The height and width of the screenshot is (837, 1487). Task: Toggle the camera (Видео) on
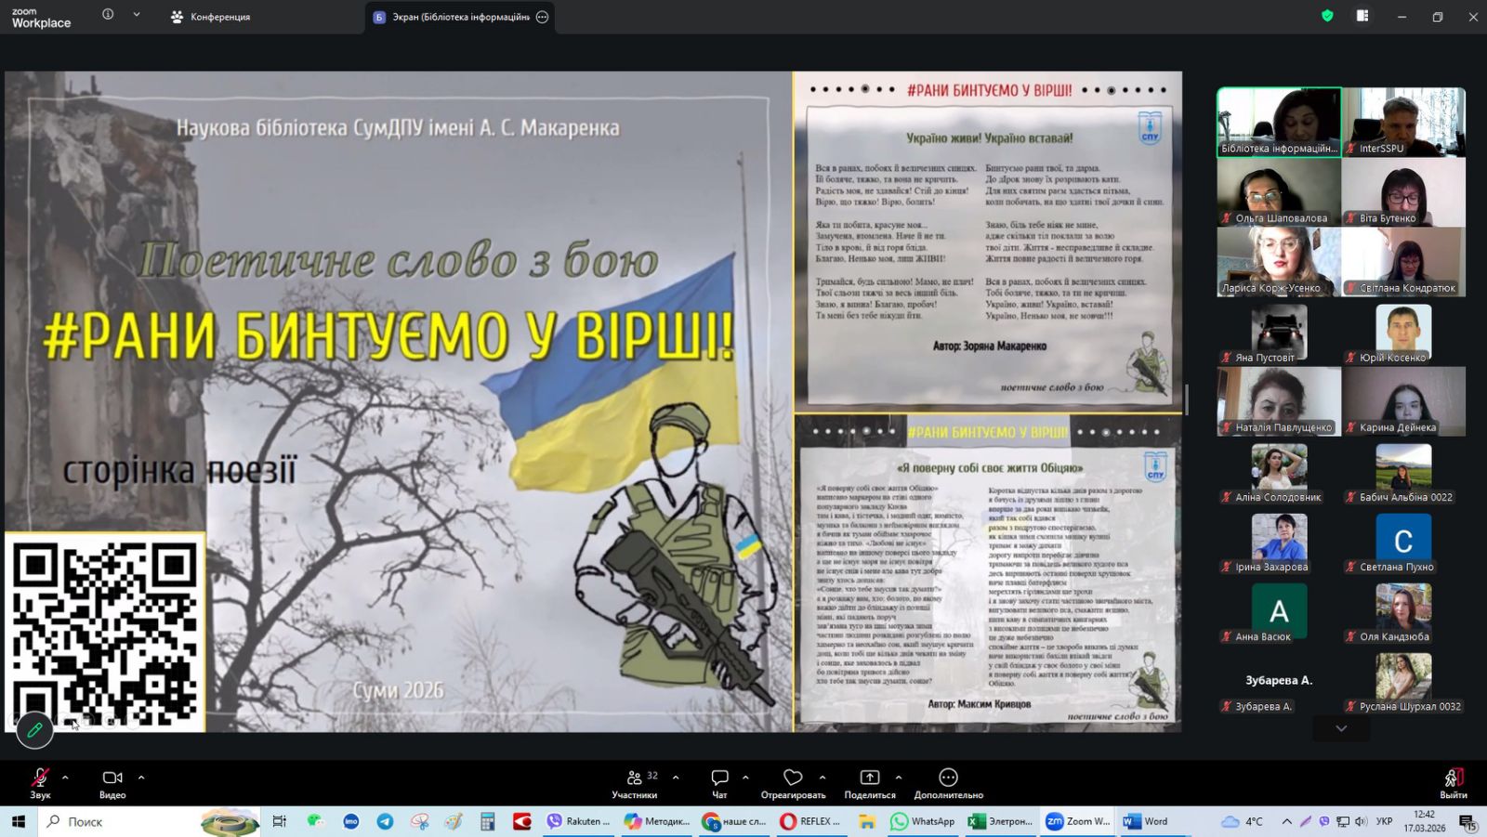(112, 778)
